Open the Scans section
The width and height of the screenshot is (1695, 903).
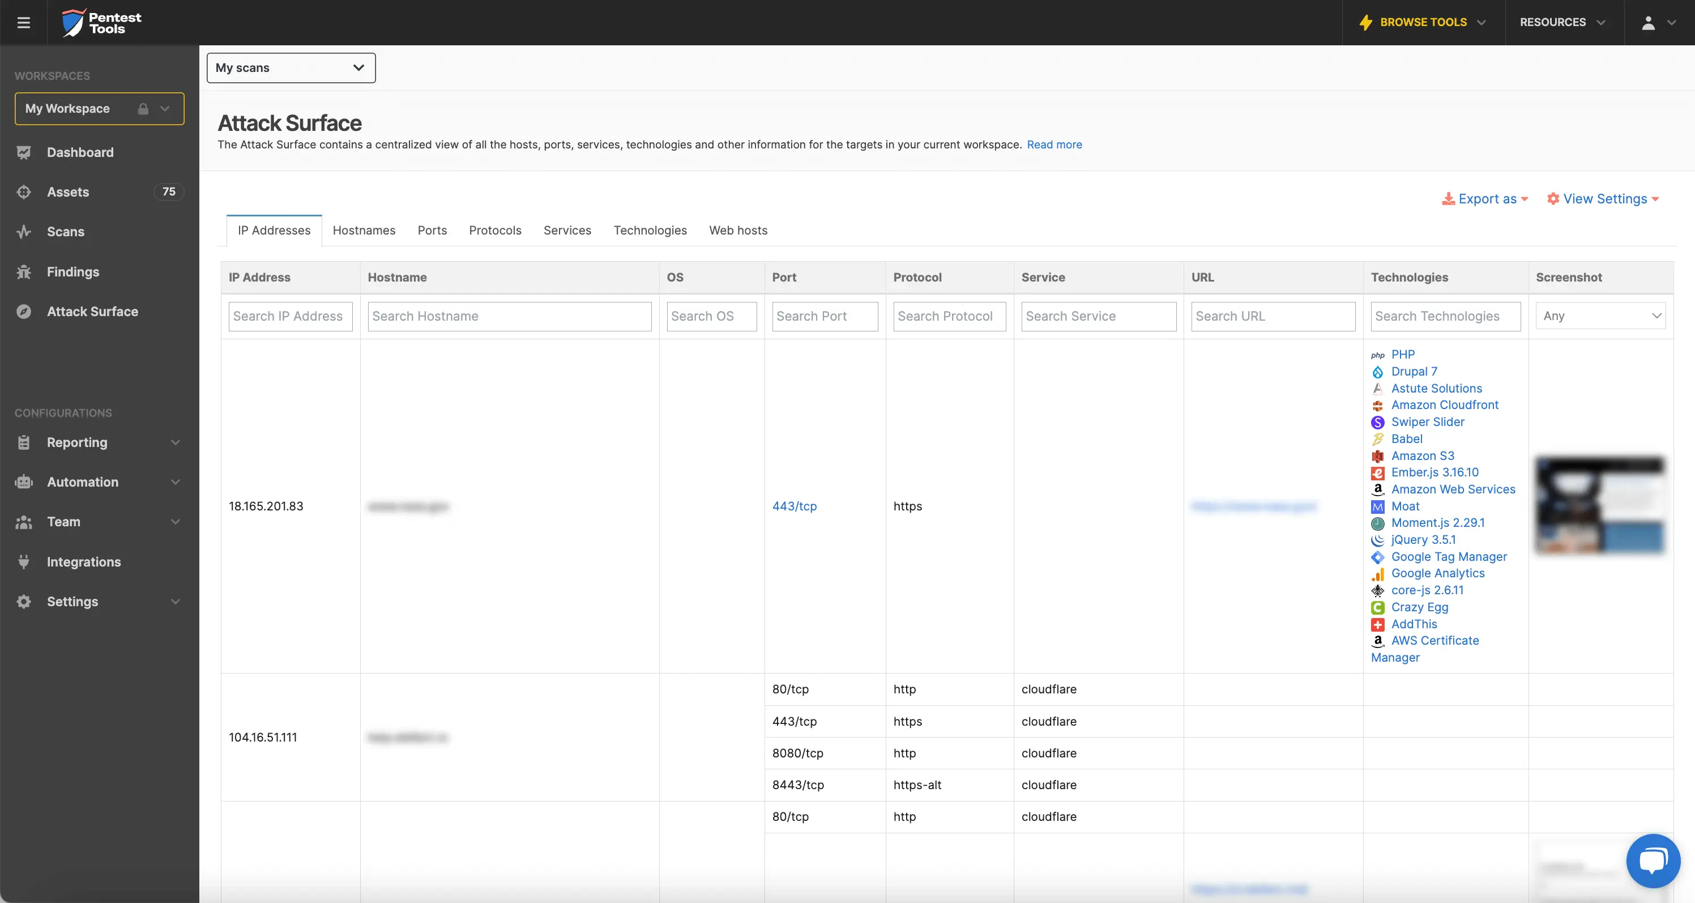click(66, 232)
